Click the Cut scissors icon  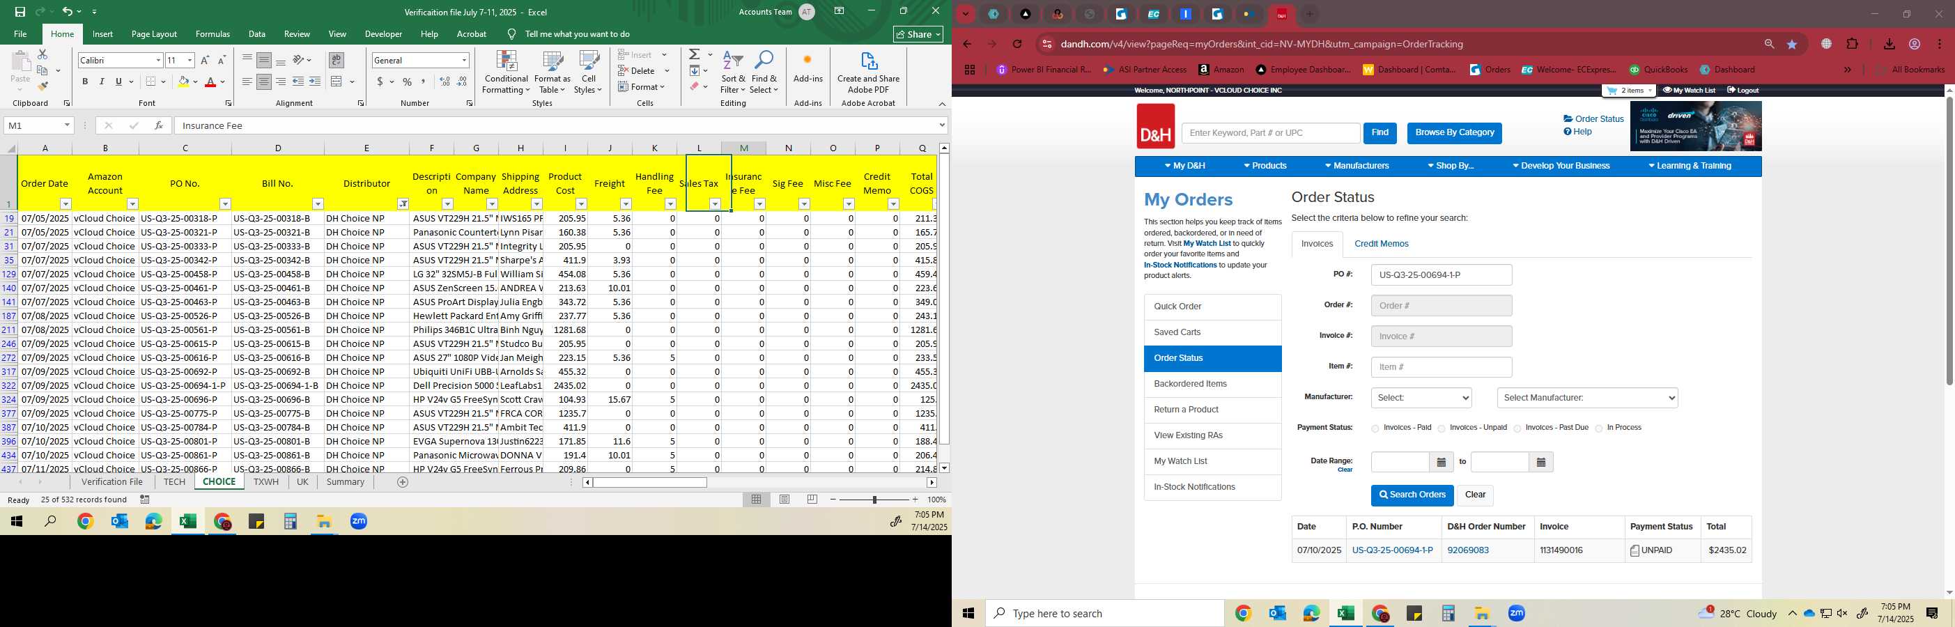click(42, 54)
